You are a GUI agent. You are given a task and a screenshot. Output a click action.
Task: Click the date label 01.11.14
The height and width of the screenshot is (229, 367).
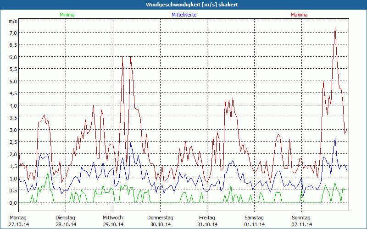(x=254, y=224)
